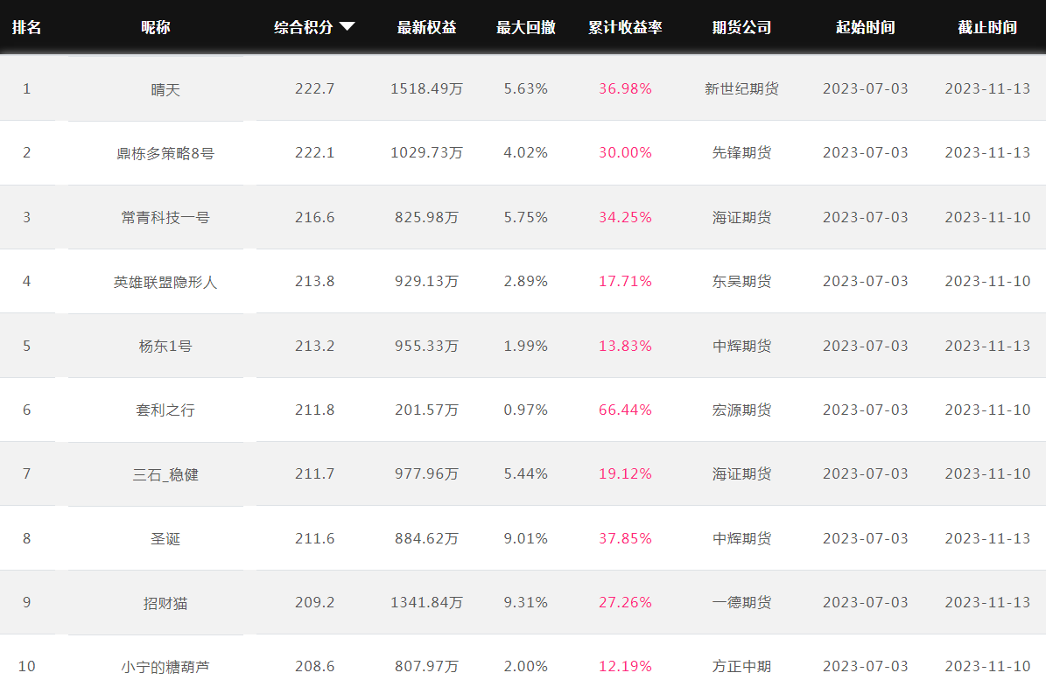This screenshot has height=694, width=1046.
Task: Select the company 新世纪期货
Action: (x=741, y=88)
